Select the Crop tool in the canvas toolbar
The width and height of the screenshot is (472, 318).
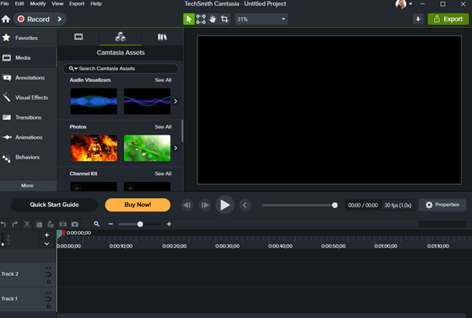coord(225,19)
